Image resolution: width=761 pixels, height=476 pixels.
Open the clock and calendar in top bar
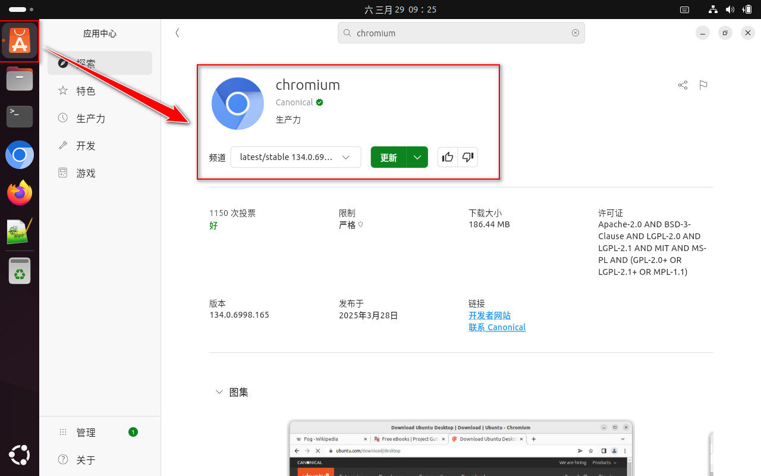(x=401, y=10)
